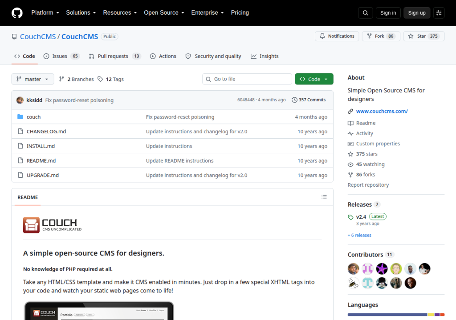Click the admin panel screenshot in README
456x320 pixels.
99,311
